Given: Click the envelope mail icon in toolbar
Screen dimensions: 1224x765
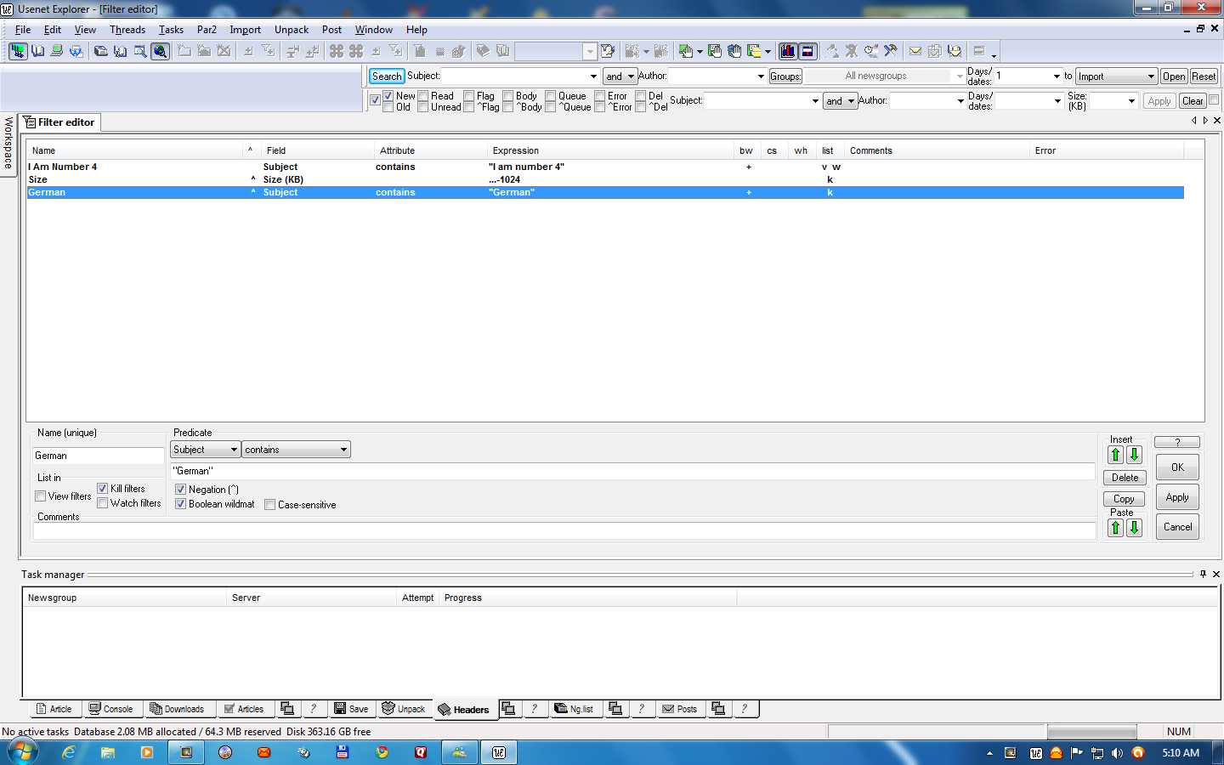Looking at the screenshot, I should coord(915,51).
